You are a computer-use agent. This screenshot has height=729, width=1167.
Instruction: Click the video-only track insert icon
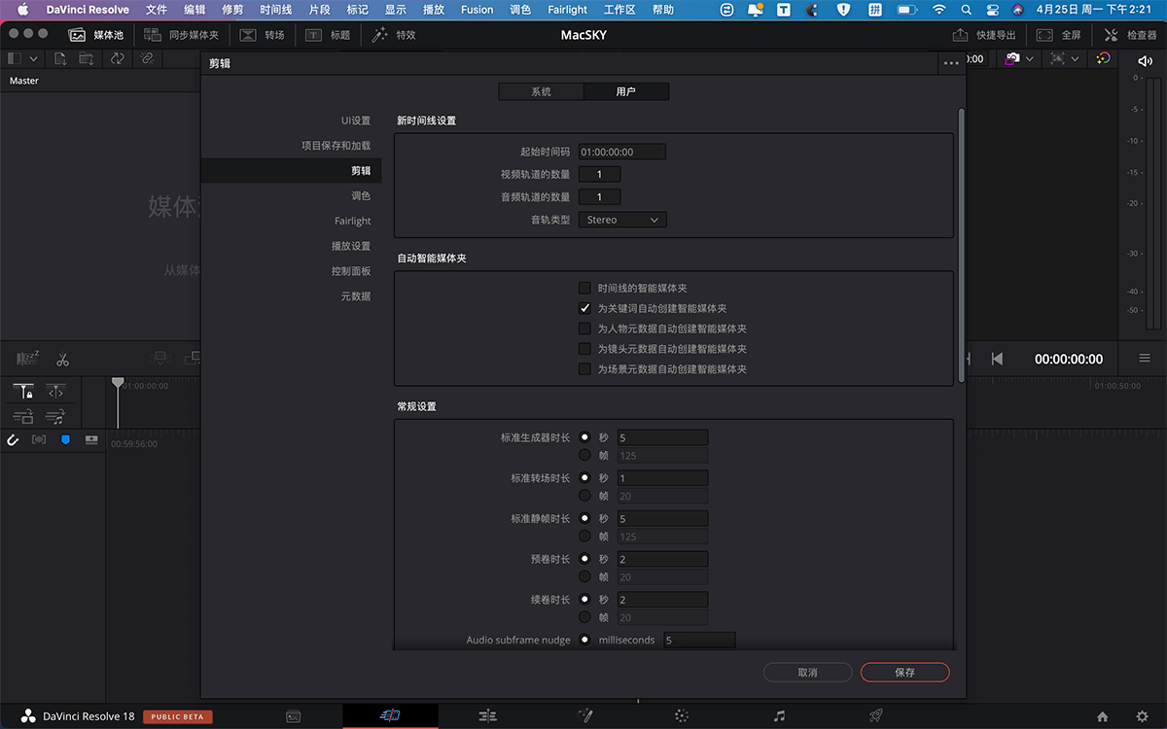[x=23, y=417]
